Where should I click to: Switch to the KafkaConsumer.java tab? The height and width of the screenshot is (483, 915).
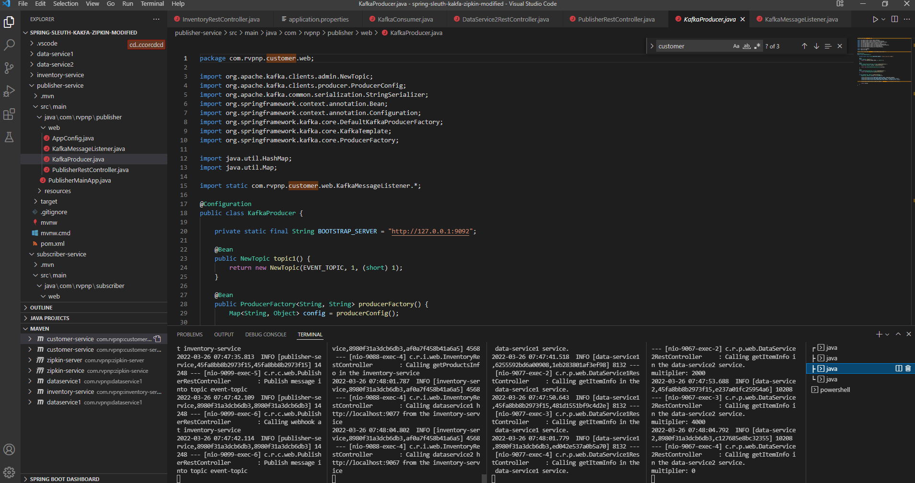click(x=405, y=19)
